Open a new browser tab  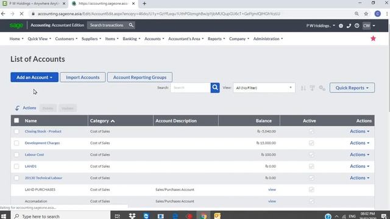[144, 4]
